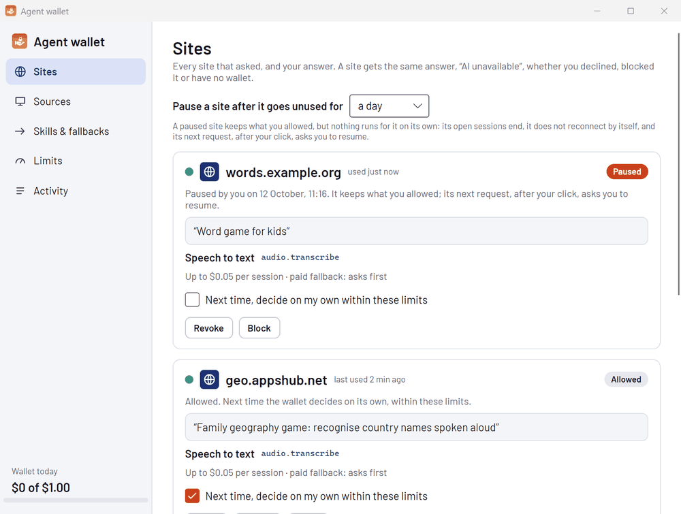Click the Agent wallet title bar app icon
The width and height of the screenshot is (681, 514).
point(10,11)
